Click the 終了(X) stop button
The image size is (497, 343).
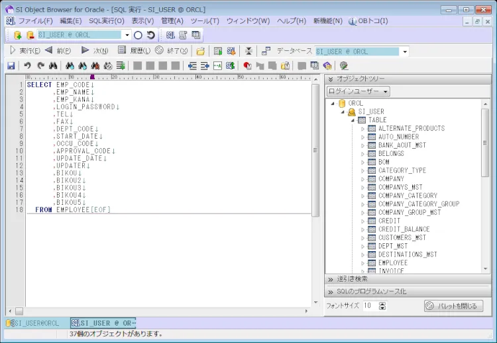pos(172,51)
